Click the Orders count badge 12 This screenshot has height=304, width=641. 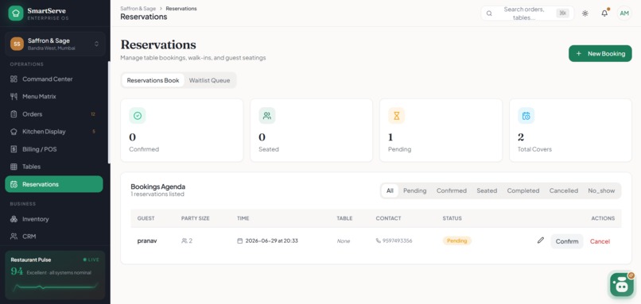[93, 114]
